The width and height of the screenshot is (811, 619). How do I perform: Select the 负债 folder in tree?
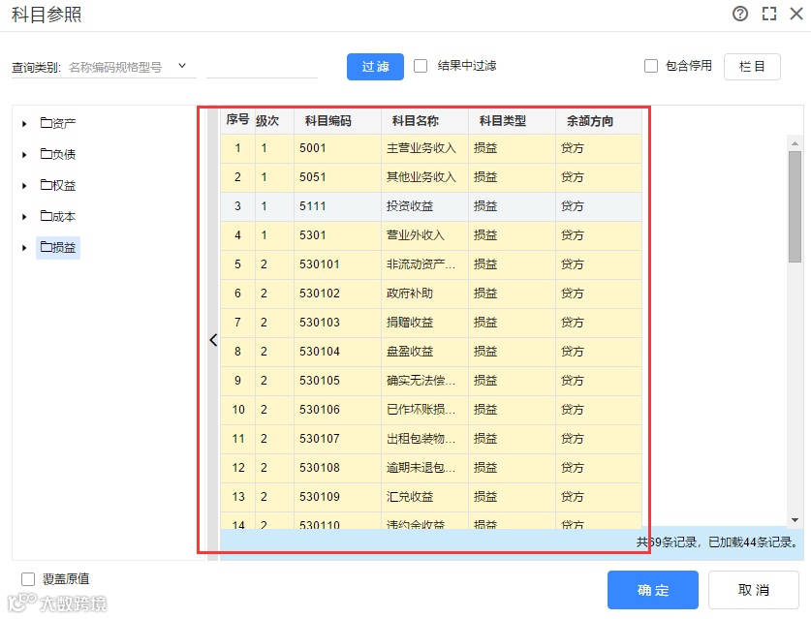click(x=58, y=154)
